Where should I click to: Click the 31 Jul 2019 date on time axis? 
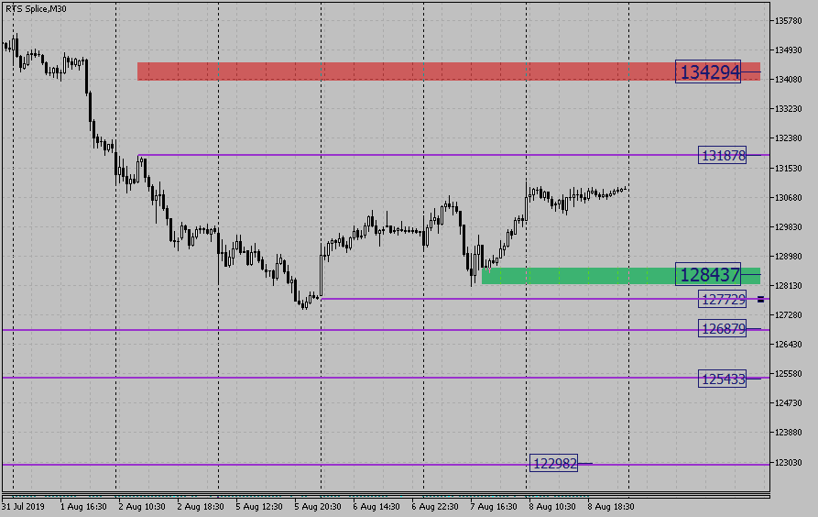(23, 505)
